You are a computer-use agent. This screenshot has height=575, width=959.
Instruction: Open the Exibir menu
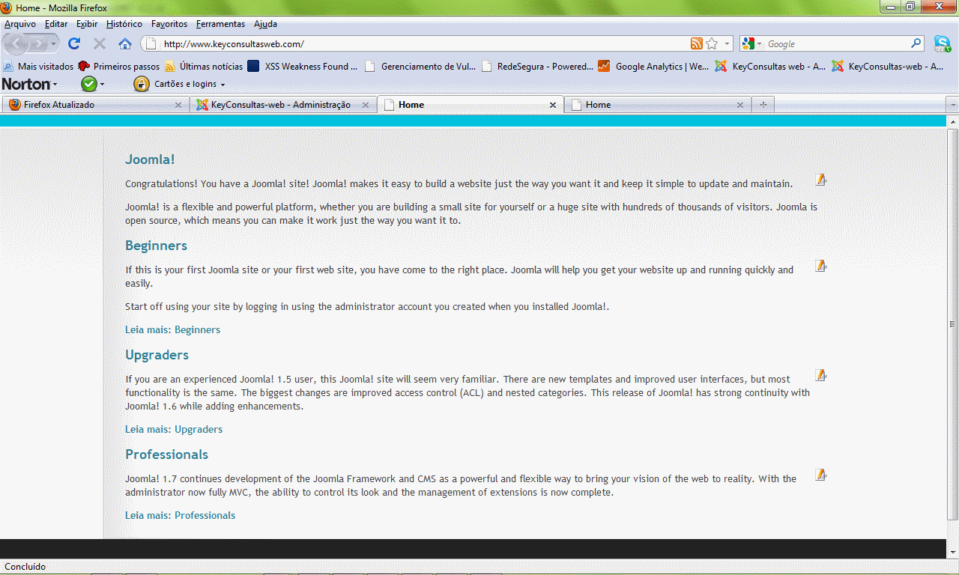pyautogui.click(x=87, y=24)
